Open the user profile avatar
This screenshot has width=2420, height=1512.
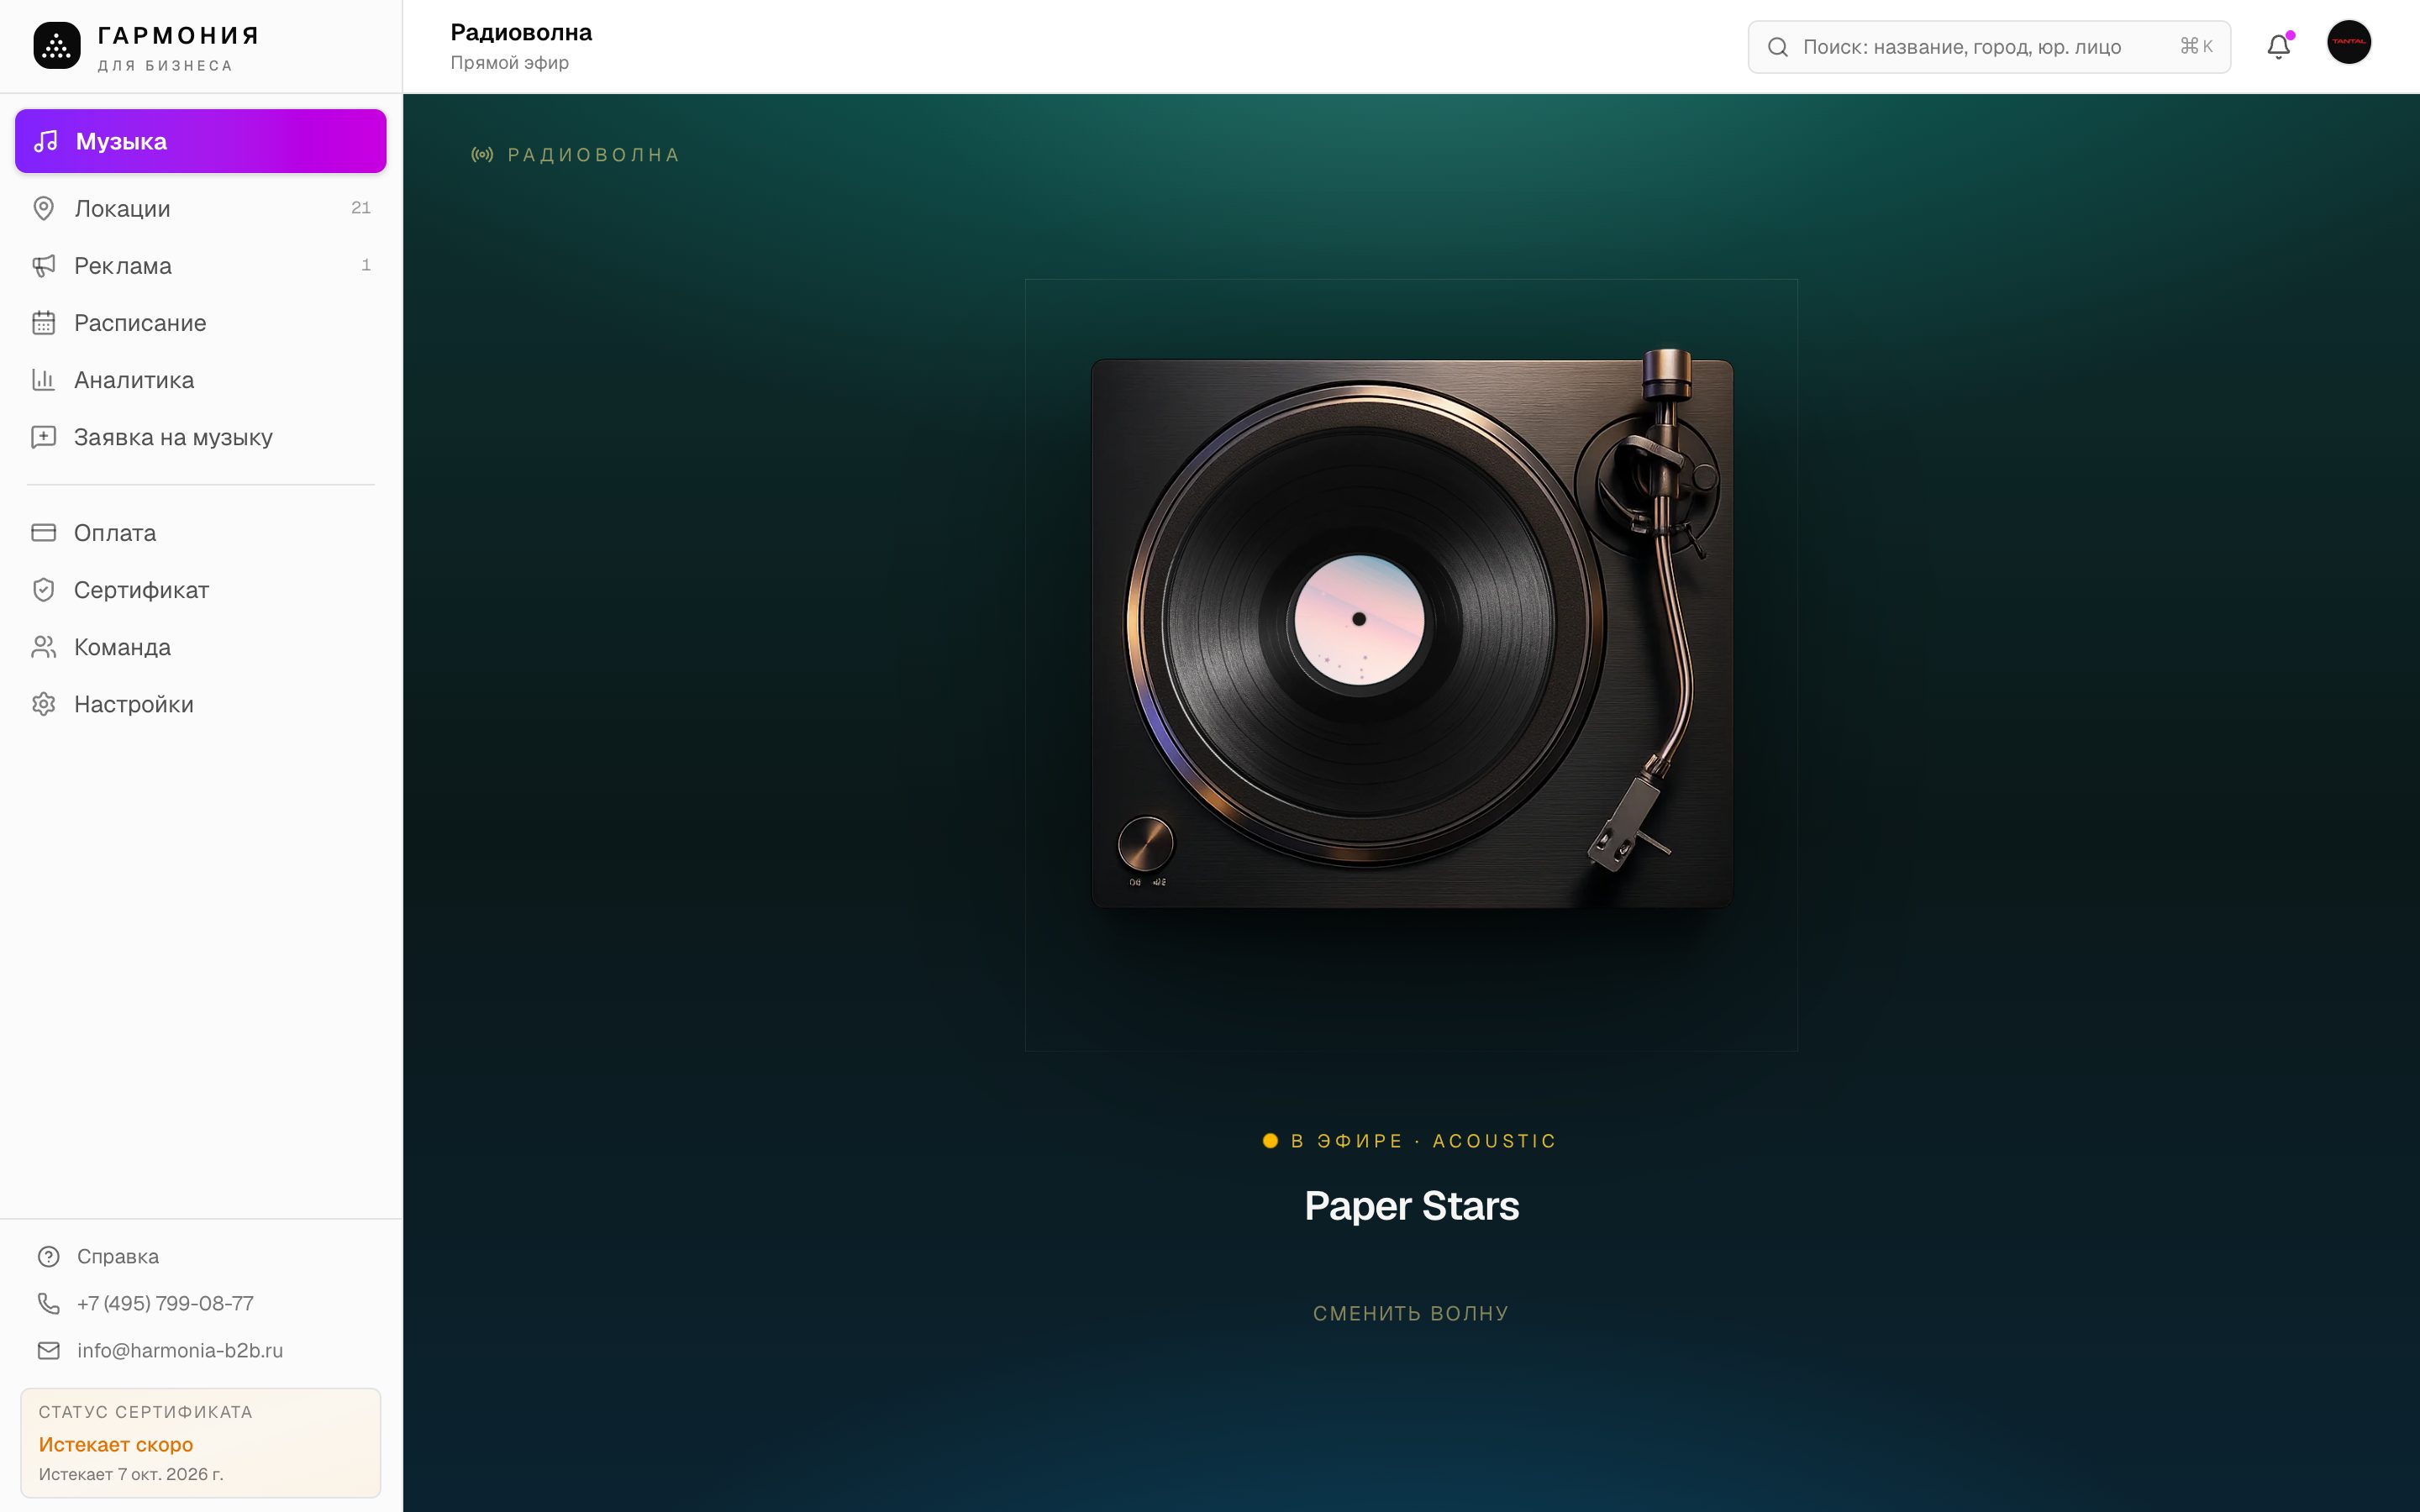click(x=2349, y=42)
